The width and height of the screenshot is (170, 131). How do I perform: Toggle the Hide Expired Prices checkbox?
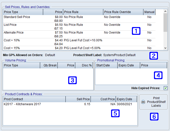pyautogui.click(x=165, y=88)
